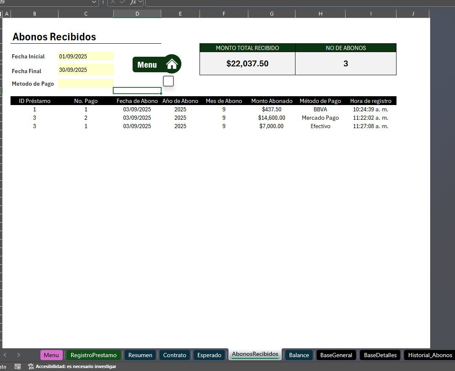Open the BaseGeneral sheet tab
The image size is (455, 371).
click(x=336, y=355)
